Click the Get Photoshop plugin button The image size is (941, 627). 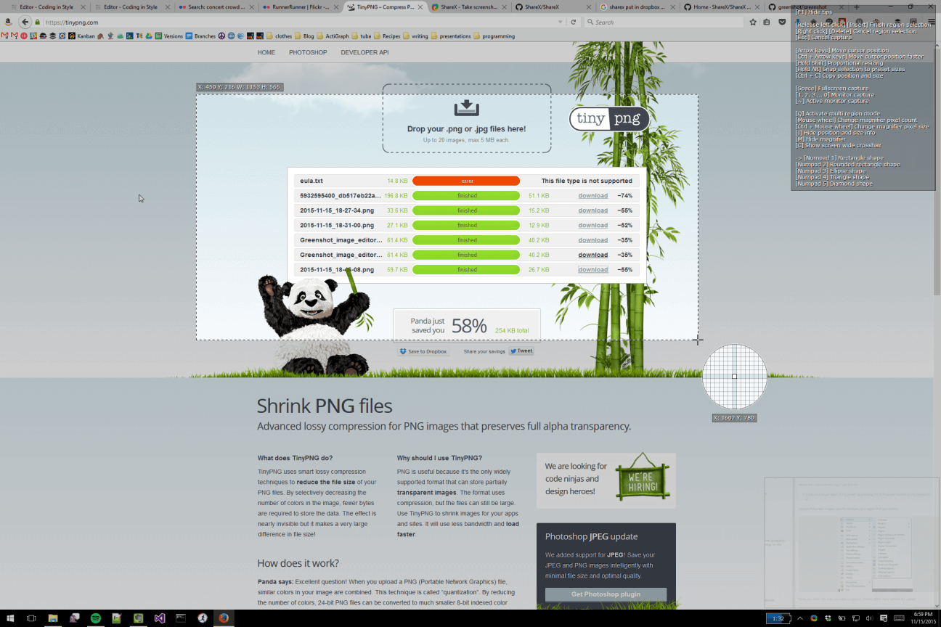tap(606, 594)
